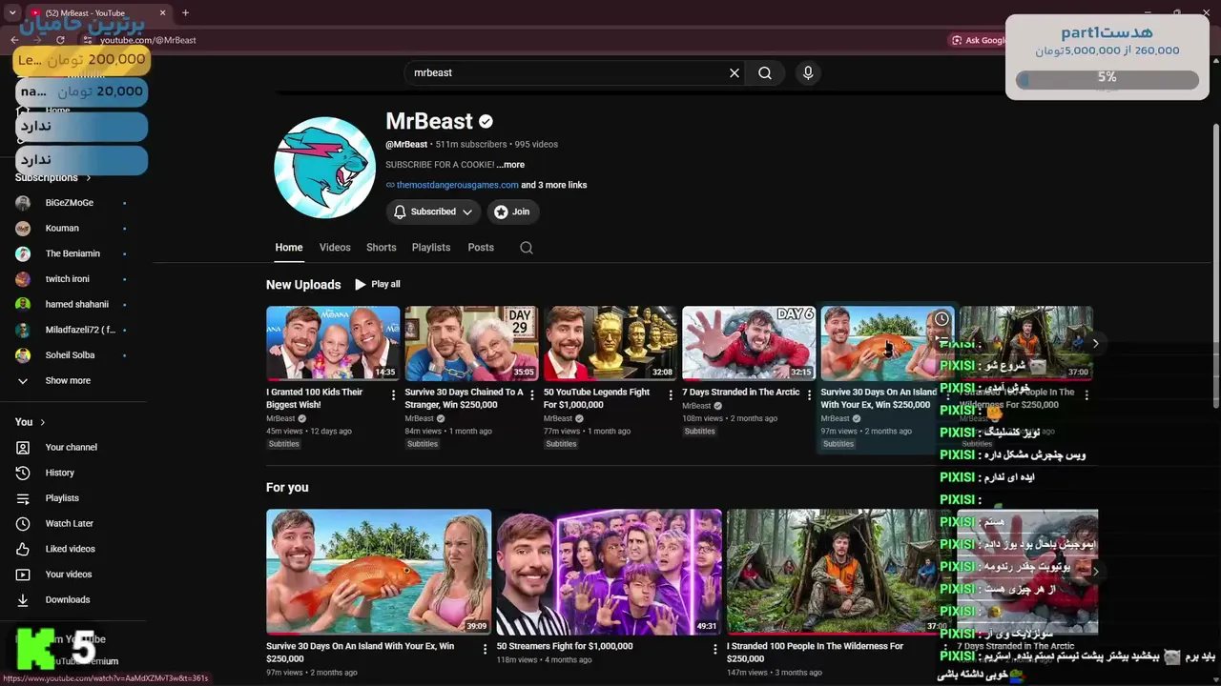This screenshot has height=686, width=1221.
Task: Play the I Granted 100 Kids thumbnail
Action: (333, 343)
